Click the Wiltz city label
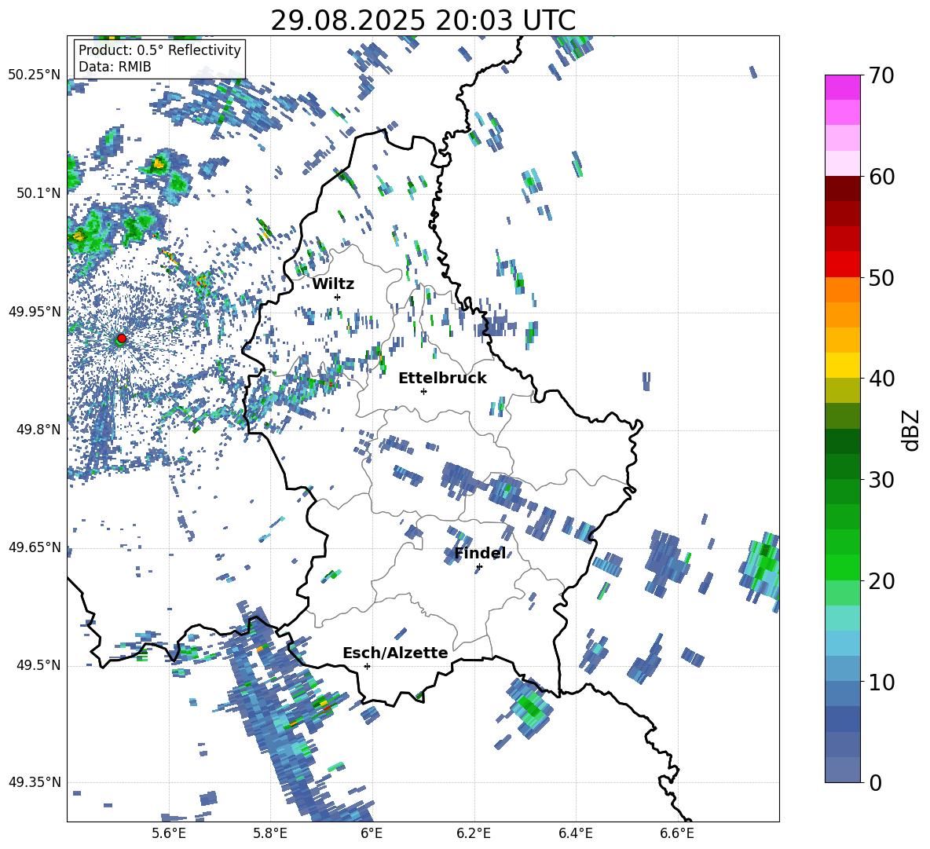Image resolution: width=930 pixels, height=849 pixels. [333, 284]
